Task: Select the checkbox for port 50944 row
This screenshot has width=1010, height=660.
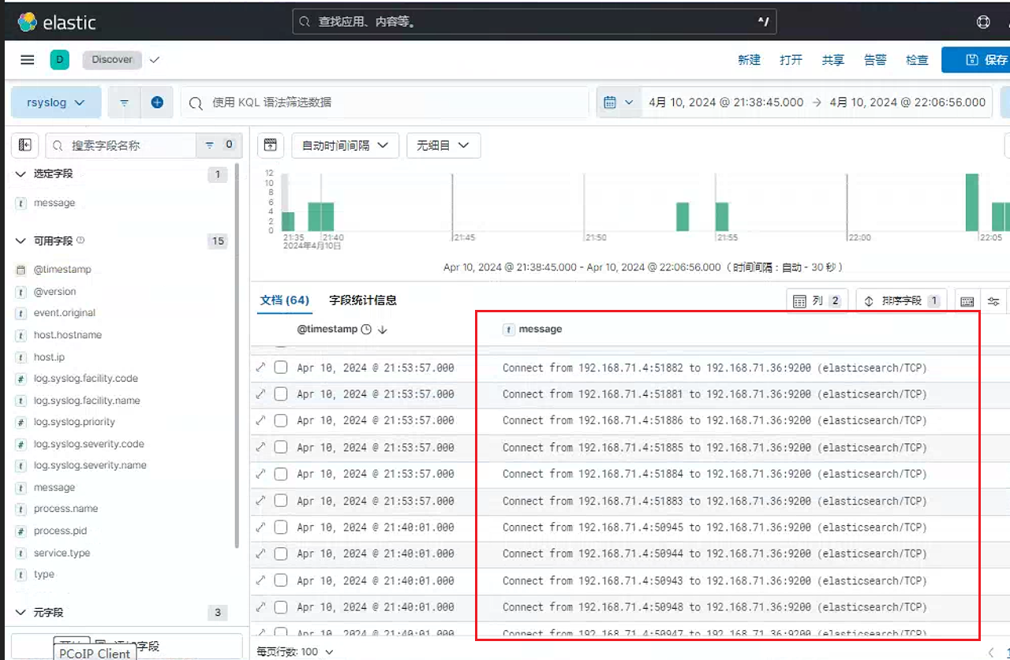Action: pos(281,554)
